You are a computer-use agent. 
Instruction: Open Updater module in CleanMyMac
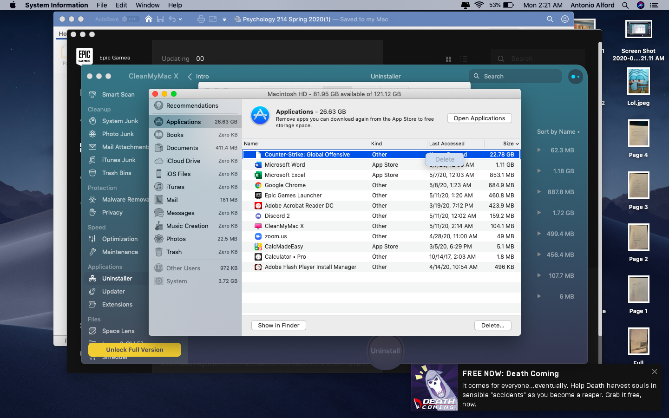[x=107, y=291]
